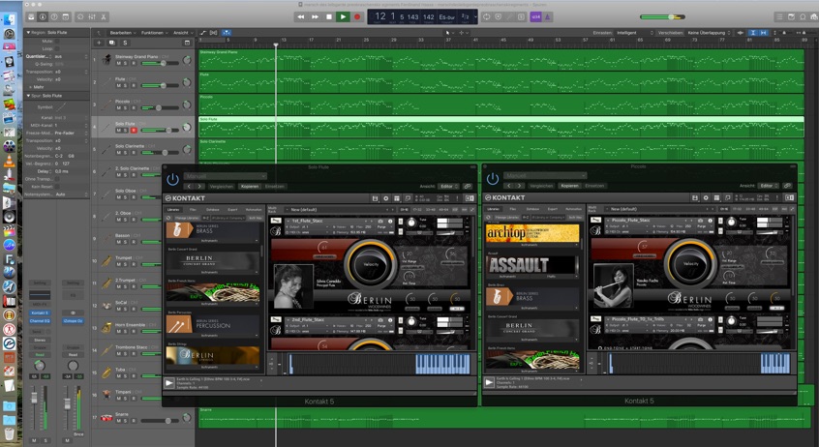Open the Ansicht menu in tracks area
Viewport: 819px width, 447px height.
coord(183,32)
